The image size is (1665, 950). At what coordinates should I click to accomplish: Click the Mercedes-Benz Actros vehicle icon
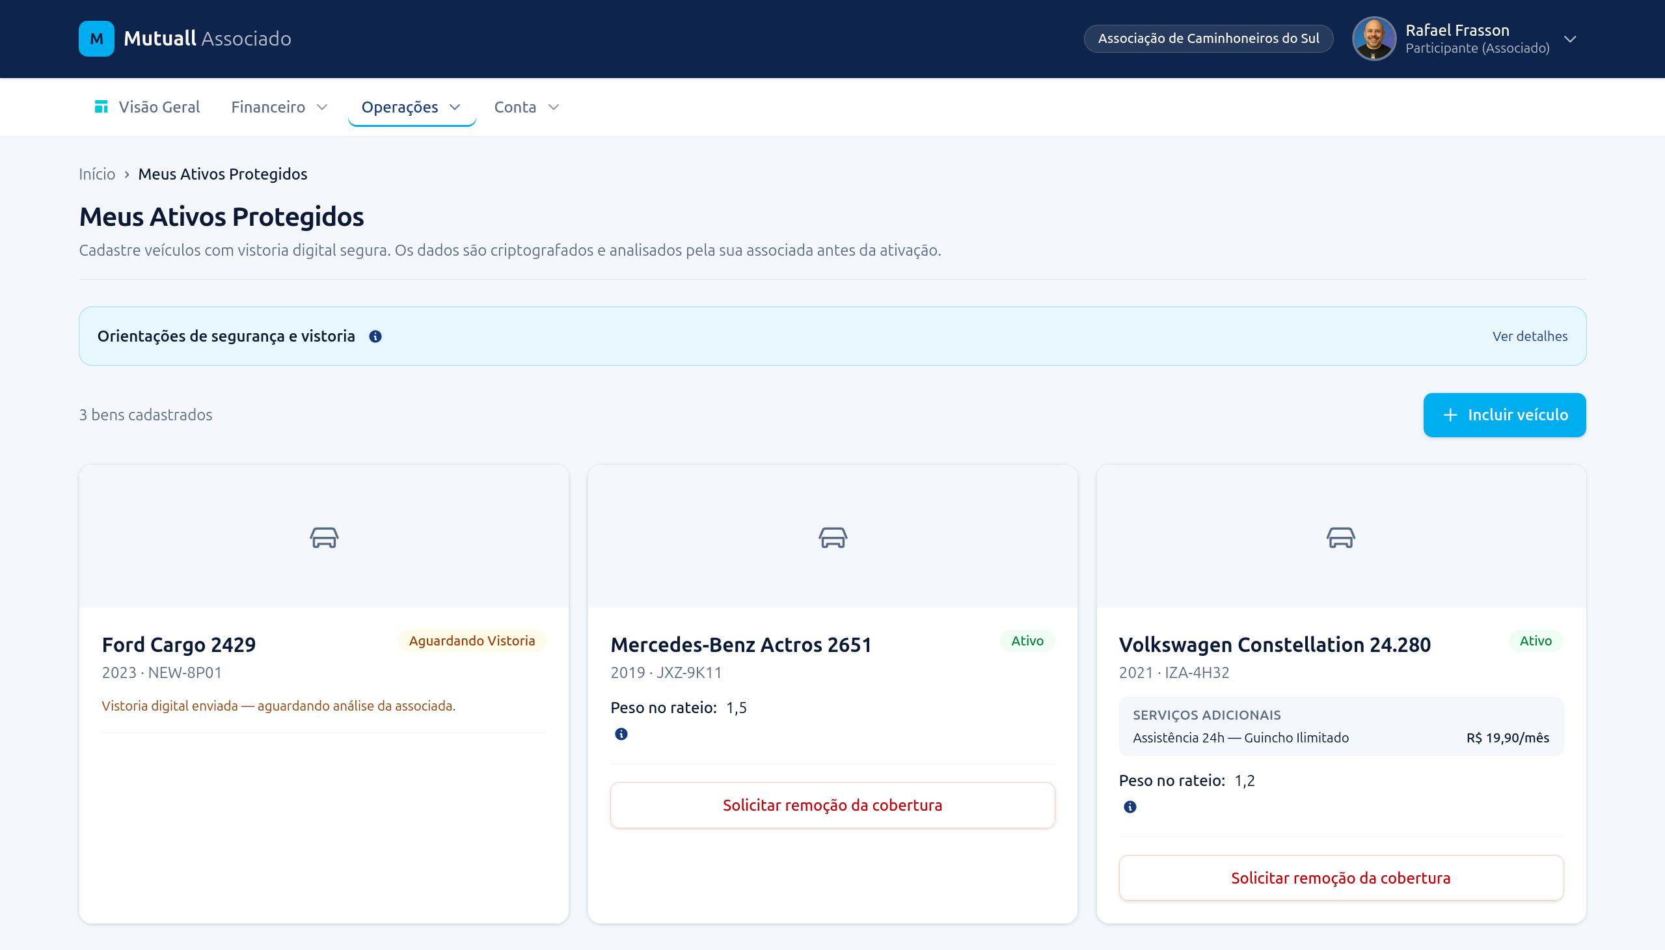[x=833, y=537]
